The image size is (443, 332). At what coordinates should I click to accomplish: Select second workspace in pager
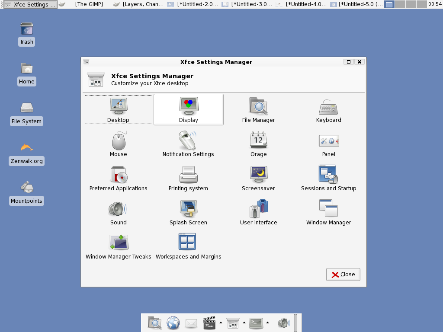tap(400, 4)
